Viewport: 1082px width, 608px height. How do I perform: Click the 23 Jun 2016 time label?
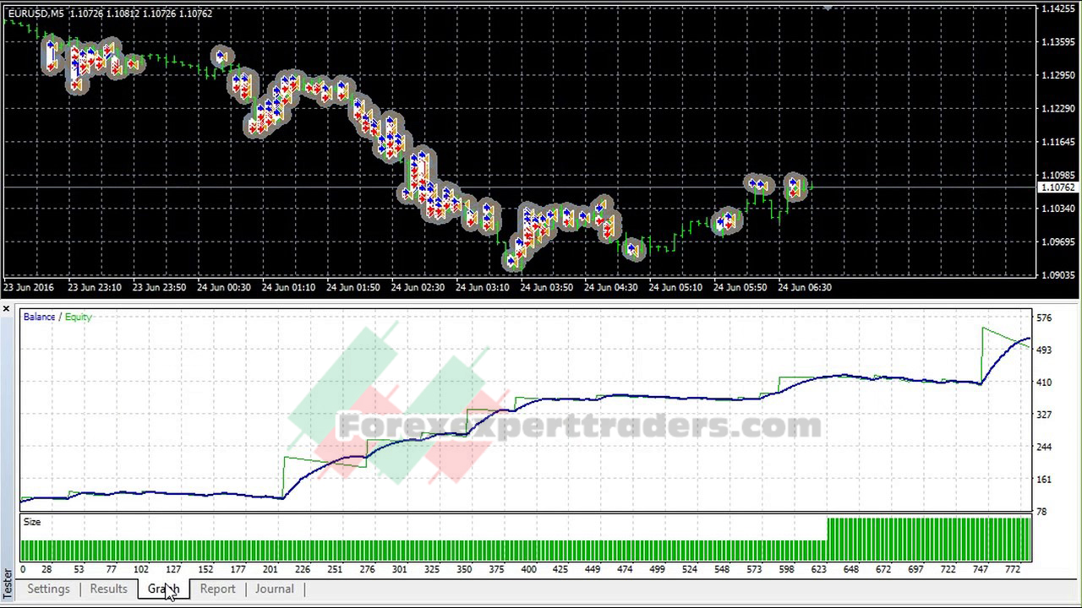tap(29, 287)
